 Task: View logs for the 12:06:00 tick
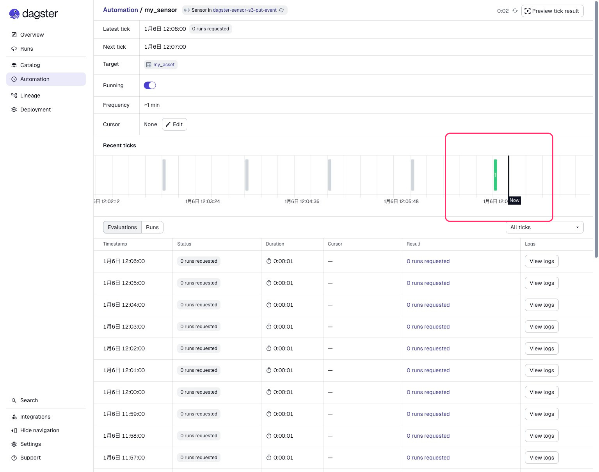[542, 261]
